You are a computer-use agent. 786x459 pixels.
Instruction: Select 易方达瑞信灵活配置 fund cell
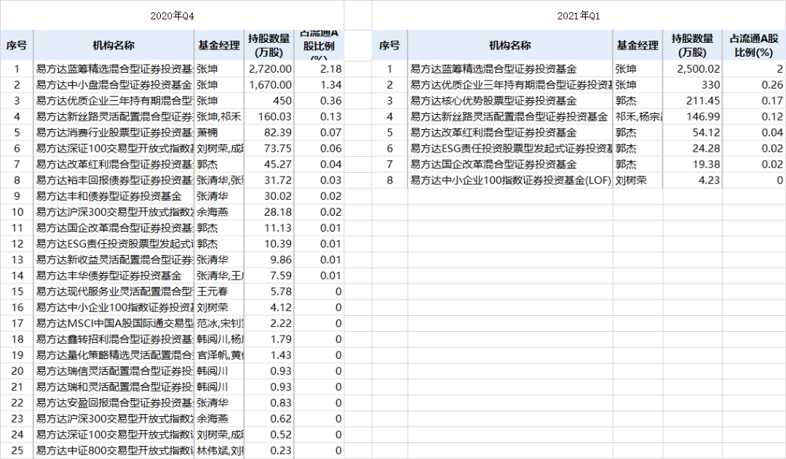pyautogui.click(x=114, y=372)
